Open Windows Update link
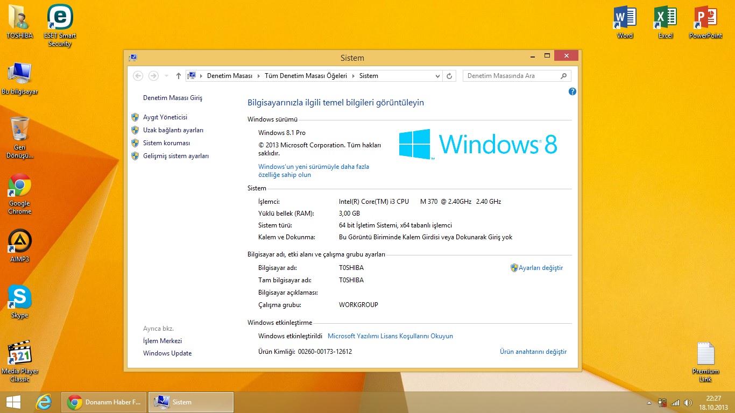735x413 pixels. pyautogui.click(x=167, y=353)
